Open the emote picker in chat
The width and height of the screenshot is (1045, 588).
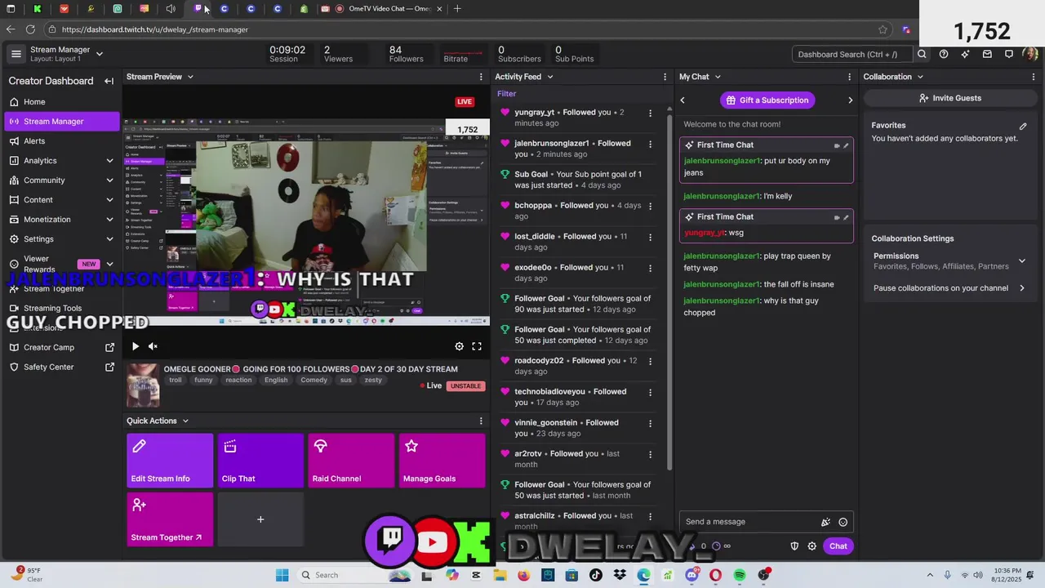[x=843, y=522]
